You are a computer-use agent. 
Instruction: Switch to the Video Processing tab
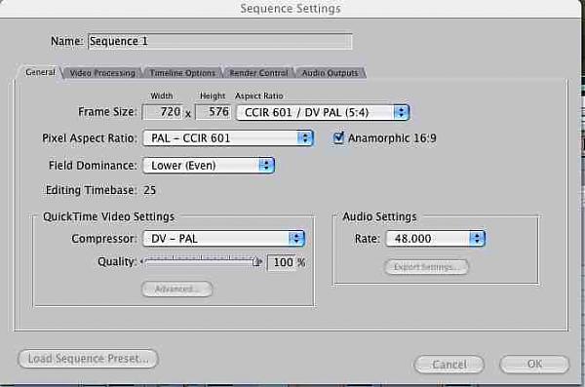coord(102,73)
